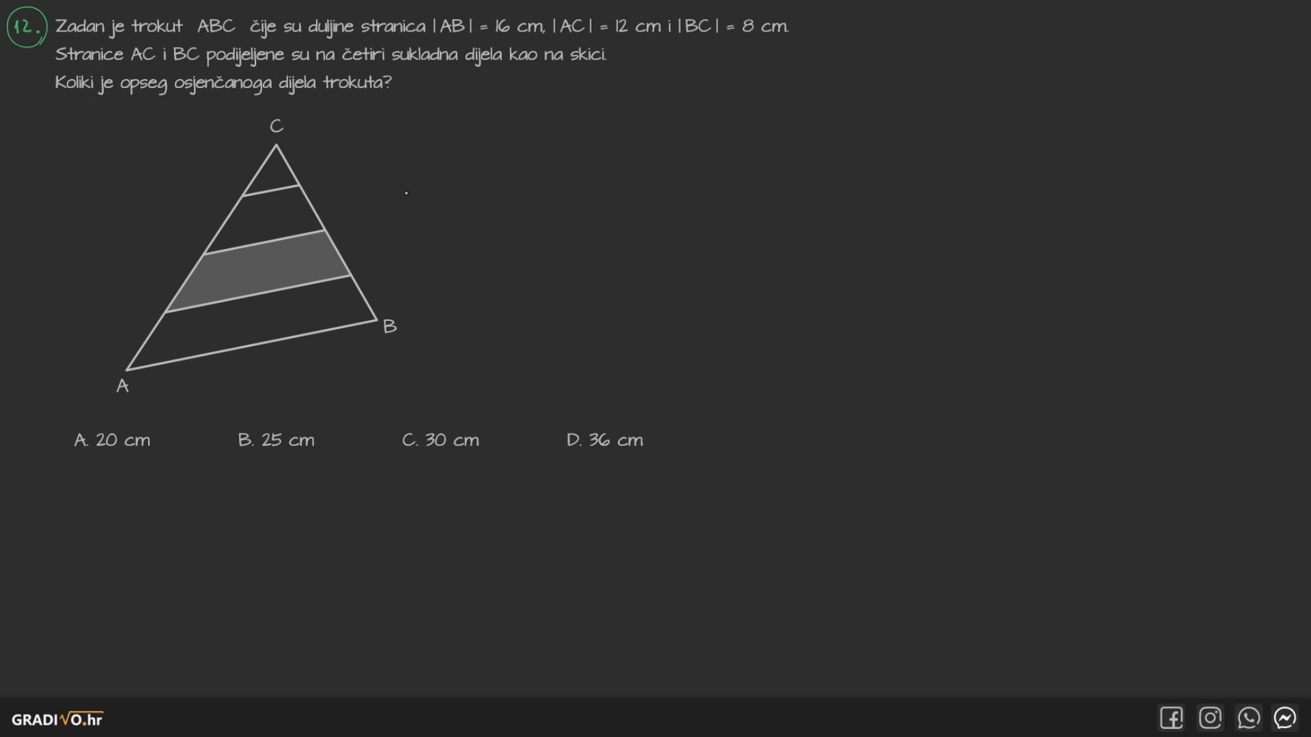Open the Instagram icon link
The height and width of the screenshot is (737, 1311).
[x=1210, y=718]
